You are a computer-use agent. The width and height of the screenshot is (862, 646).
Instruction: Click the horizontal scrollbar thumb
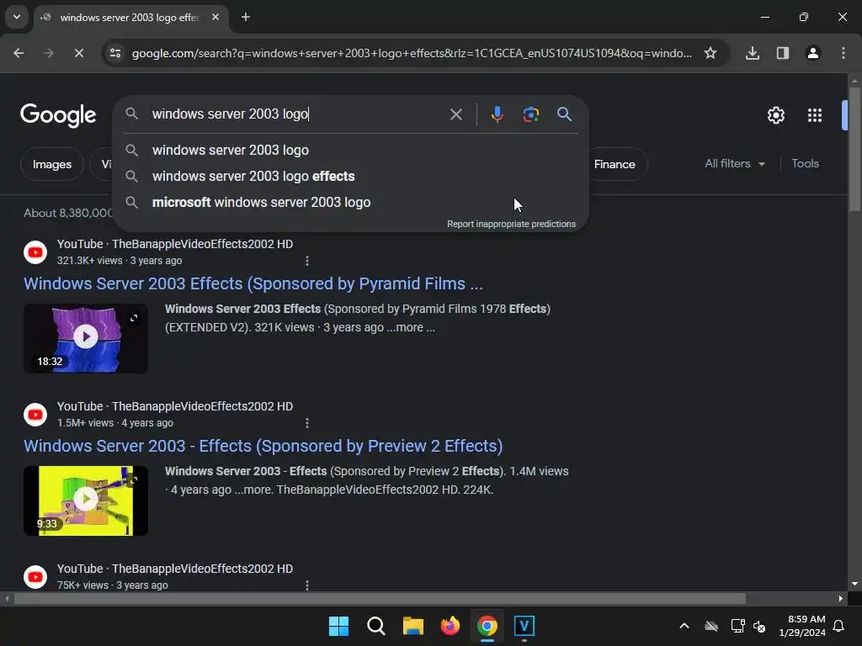[380, 598]
